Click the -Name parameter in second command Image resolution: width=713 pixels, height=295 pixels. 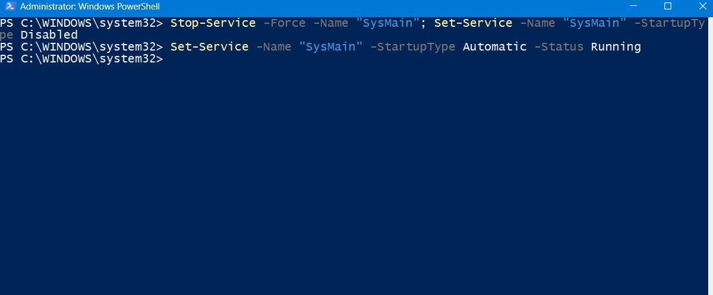273,47
